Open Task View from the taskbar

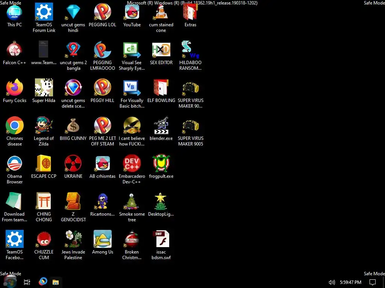pos(27,282)
